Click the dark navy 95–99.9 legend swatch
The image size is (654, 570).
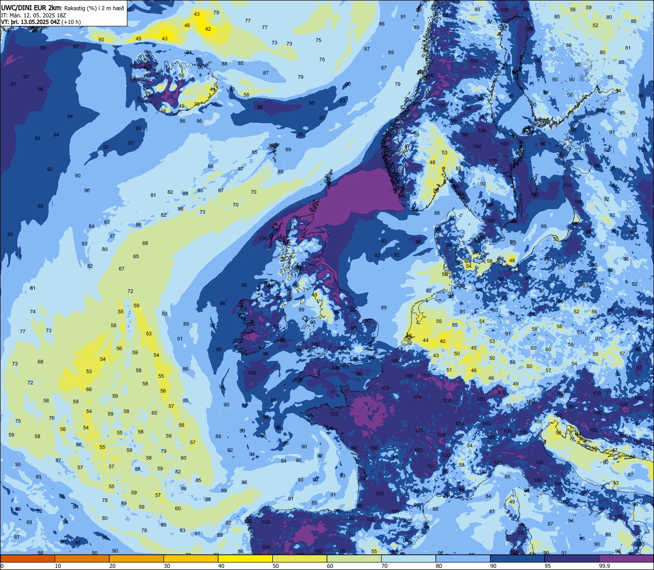coord(572,559)
